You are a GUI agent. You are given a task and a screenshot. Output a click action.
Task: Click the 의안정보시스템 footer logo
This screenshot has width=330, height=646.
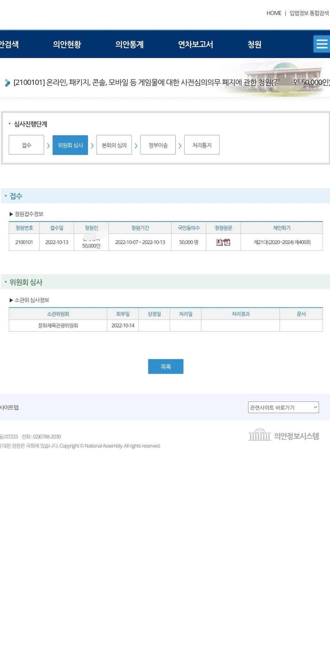283,435
